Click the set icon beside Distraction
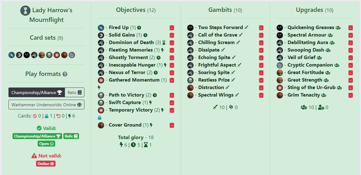This screenshot has height=175, width=361. (190, 87)
